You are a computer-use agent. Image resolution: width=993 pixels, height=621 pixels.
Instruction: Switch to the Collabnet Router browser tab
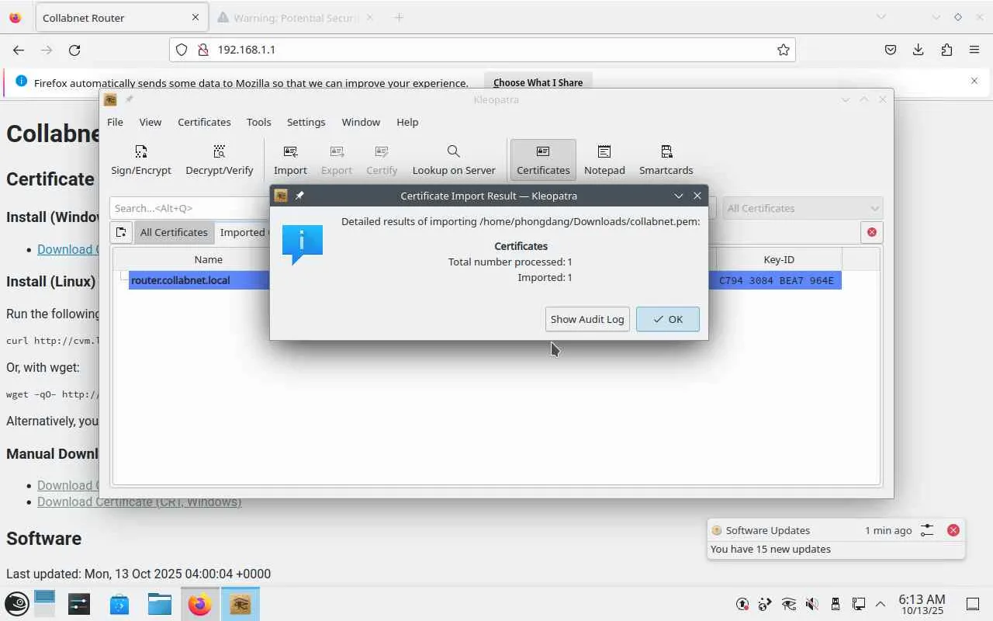[120, 17]
